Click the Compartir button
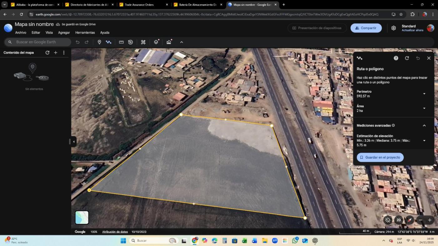 click(366, 28)
